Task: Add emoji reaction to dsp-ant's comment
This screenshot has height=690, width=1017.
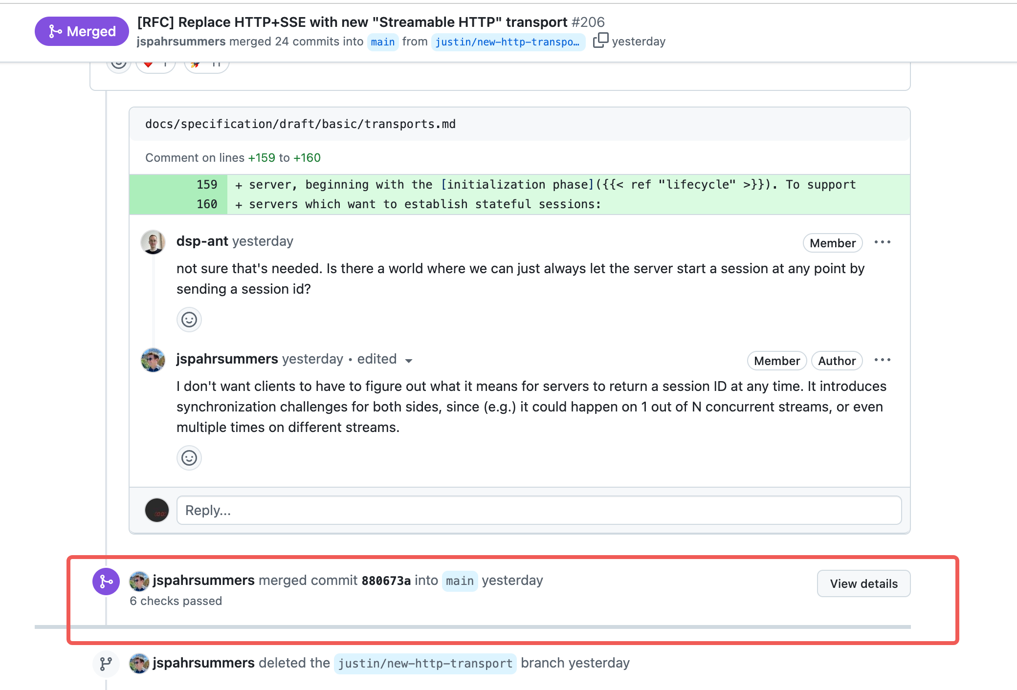Action: pyautogui.click(x=189, y=320)
